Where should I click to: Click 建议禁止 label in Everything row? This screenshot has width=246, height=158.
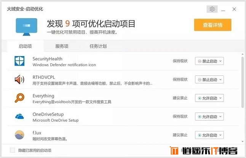[180, 98]
